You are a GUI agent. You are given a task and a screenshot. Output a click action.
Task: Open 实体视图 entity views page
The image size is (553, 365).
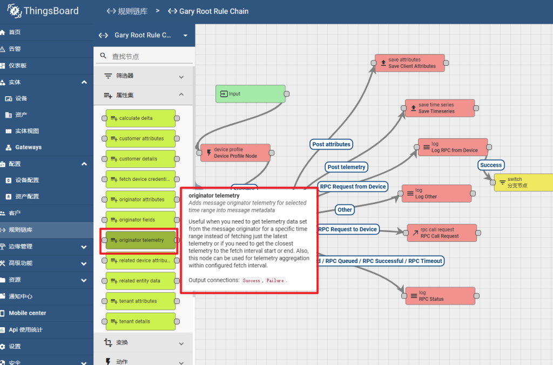tap(46, 131)
